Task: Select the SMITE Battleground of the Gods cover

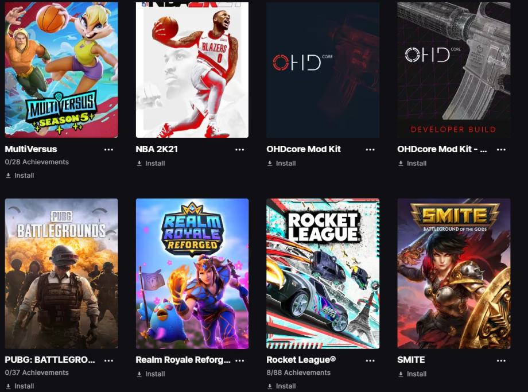Action: click(x=453, y=273)
